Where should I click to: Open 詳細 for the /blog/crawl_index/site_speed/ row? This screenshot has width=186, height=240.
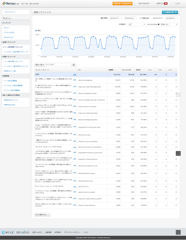74,113
